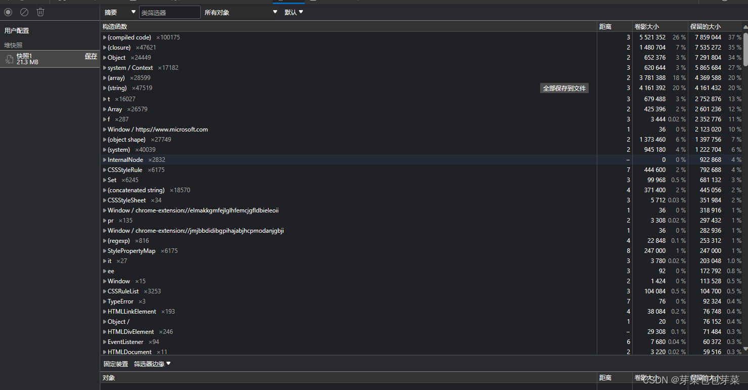Expand the (system) ×40039 row

point(105,150)
